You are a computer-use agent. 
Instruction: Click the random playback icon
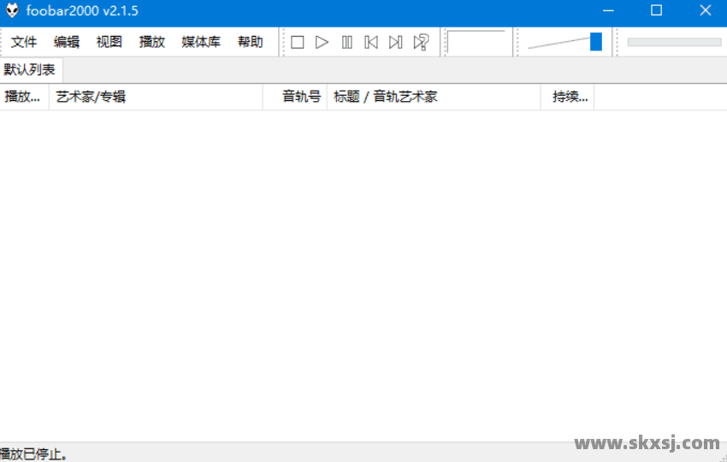421,42
